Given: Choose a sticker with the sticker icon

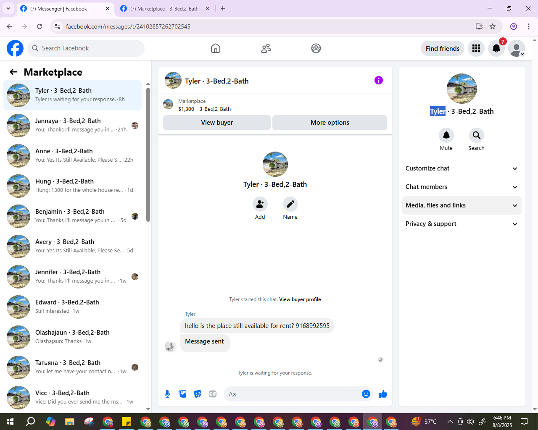Looking at the screenshot, I should (x=198, y=394).
